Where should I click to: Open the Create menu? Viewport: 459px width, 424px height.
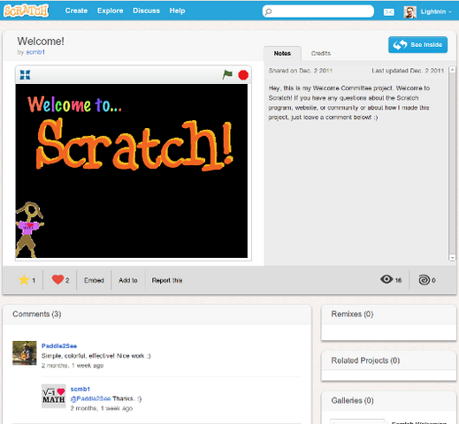pyautogui.click(x=76, y=11)
